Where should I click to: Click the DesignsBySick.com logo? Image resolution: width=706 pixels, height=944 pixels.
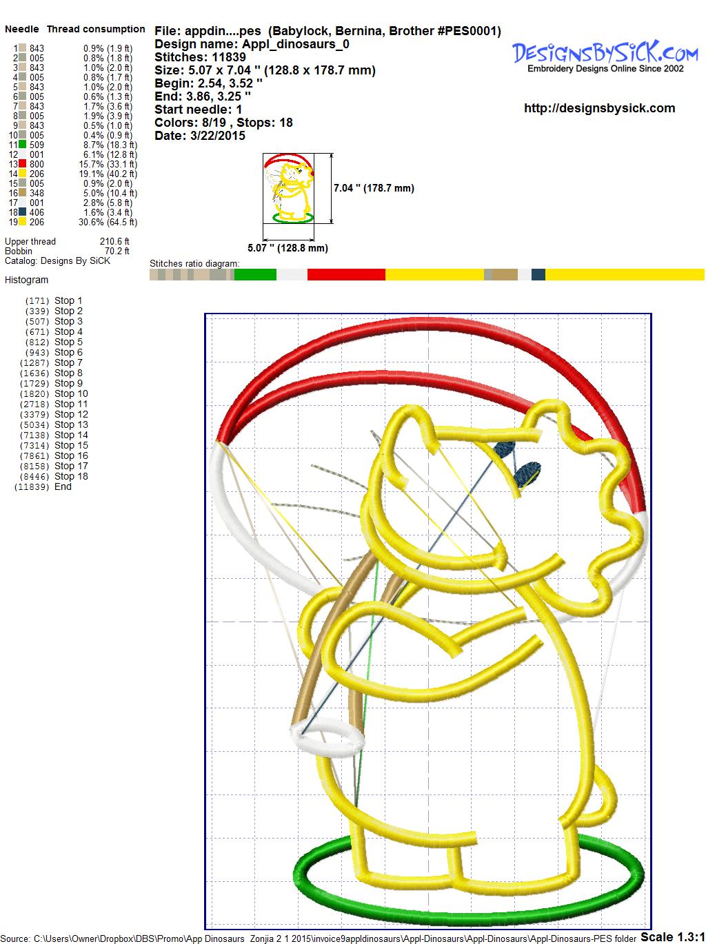click(605, 55)
